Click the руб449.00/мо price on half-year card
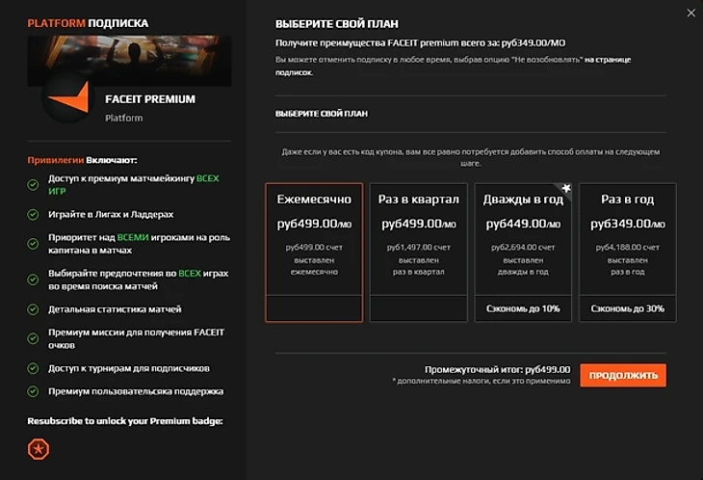Viewport: 703px width, 480px height. pos(523,224)
